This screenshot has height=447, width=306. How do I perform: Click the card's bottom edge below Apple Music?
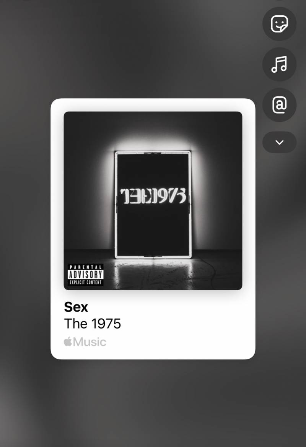pos(153,355)
